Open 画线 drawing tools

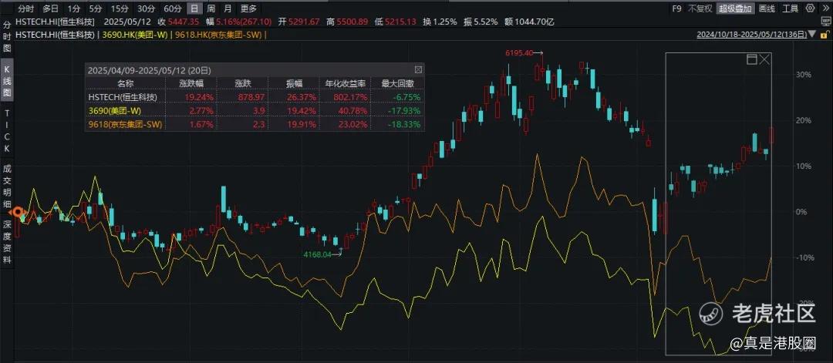[767, 8]
